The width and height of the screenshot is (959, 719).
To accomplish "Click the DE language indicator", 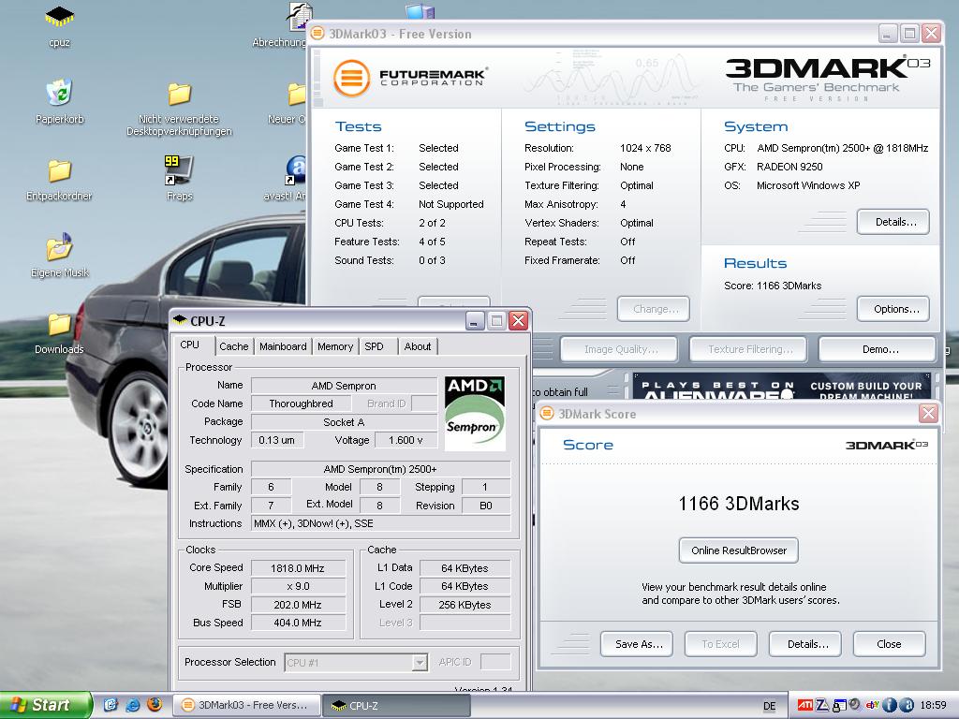I will click(x=770, y=706).
